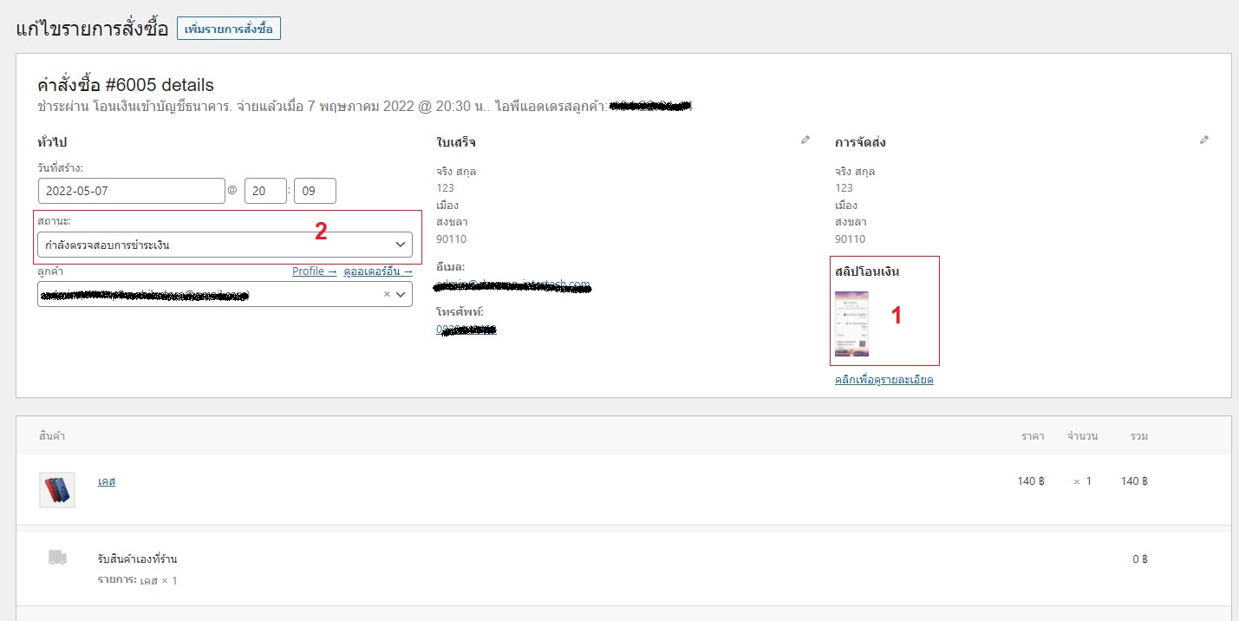Open the customer Profile link
The image size is (1239, 621).
click(x=314, y=271)
